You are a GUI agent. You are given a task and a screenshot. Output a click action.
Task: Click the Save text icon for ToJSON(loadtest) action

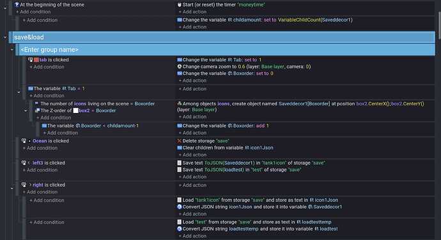click(x=179, y=169)
